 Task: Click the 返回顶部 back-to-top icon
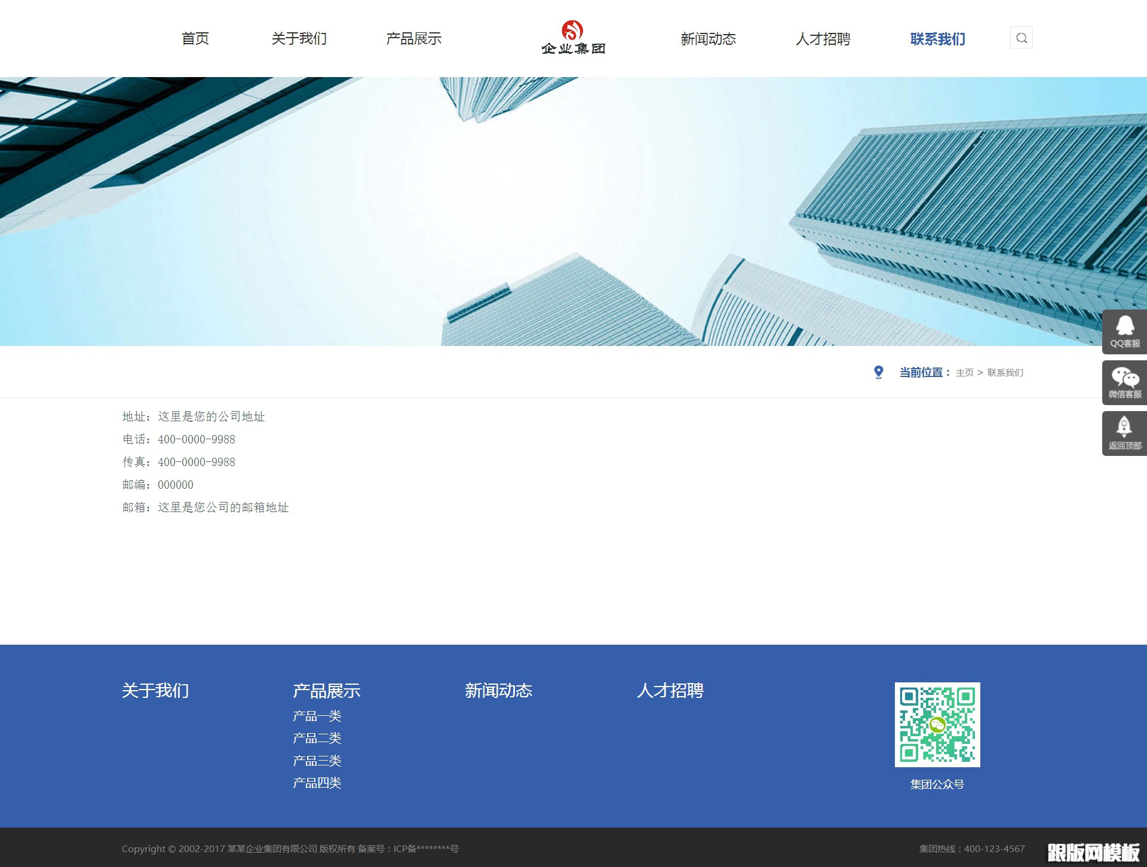pyautogui.click(x=1124, y=432)
